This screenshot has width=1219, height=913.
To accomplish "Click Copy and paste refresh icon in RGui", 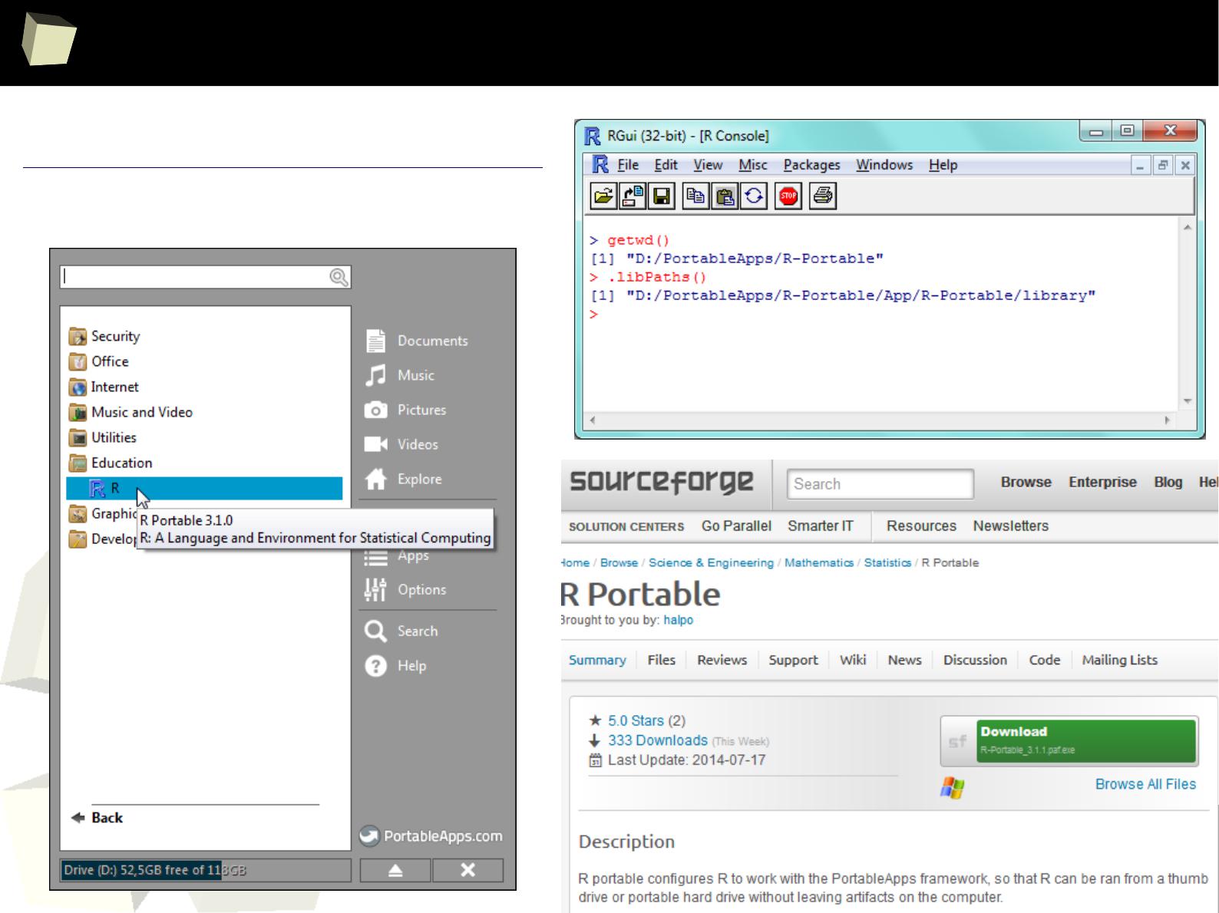I will click(x=754, y=196).
